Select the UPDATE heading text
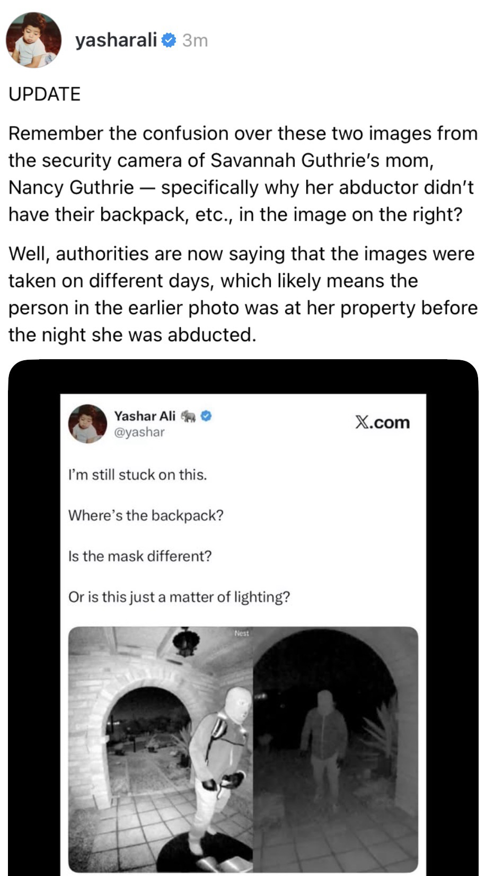Image resolution: width=494 pixels, height=876 pixels. [x=45, y=94]
